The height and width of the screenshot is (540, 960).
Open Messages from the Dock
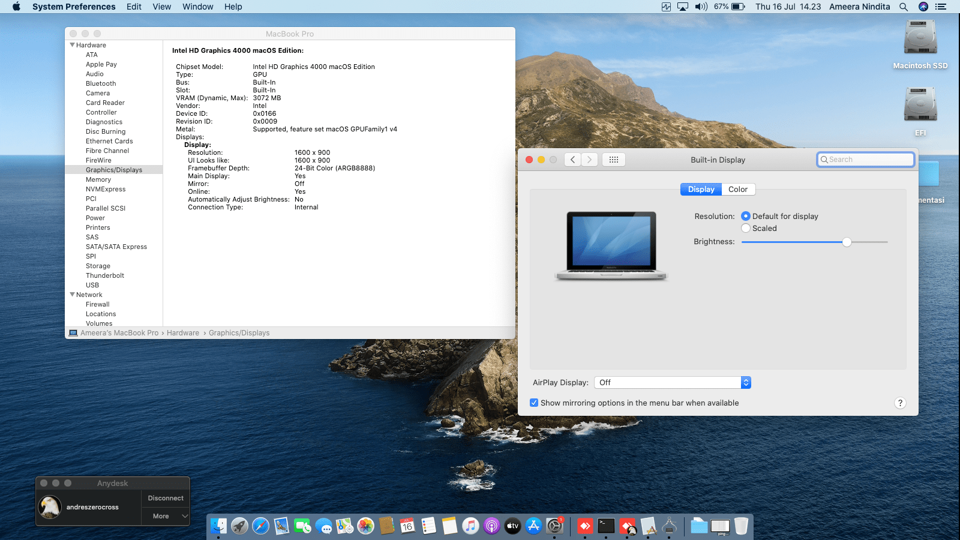(x=323, y=526)
